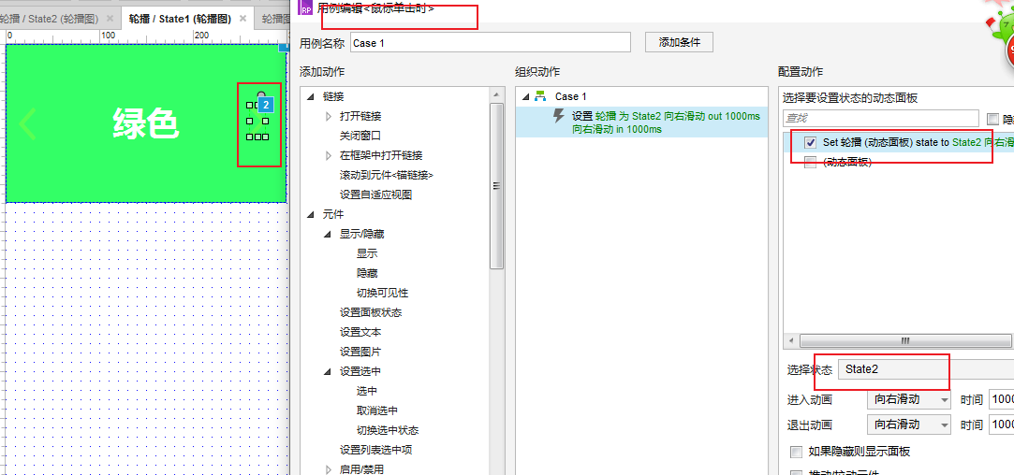Check the Set 轮播 (动态面板) state checkbox
1014x475 pixels.
pos(810,141)
